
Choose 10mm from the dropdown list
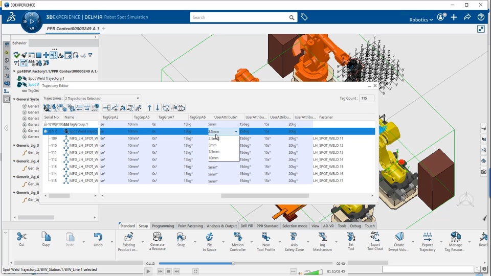pyautogui.click(x=224, y=158)
